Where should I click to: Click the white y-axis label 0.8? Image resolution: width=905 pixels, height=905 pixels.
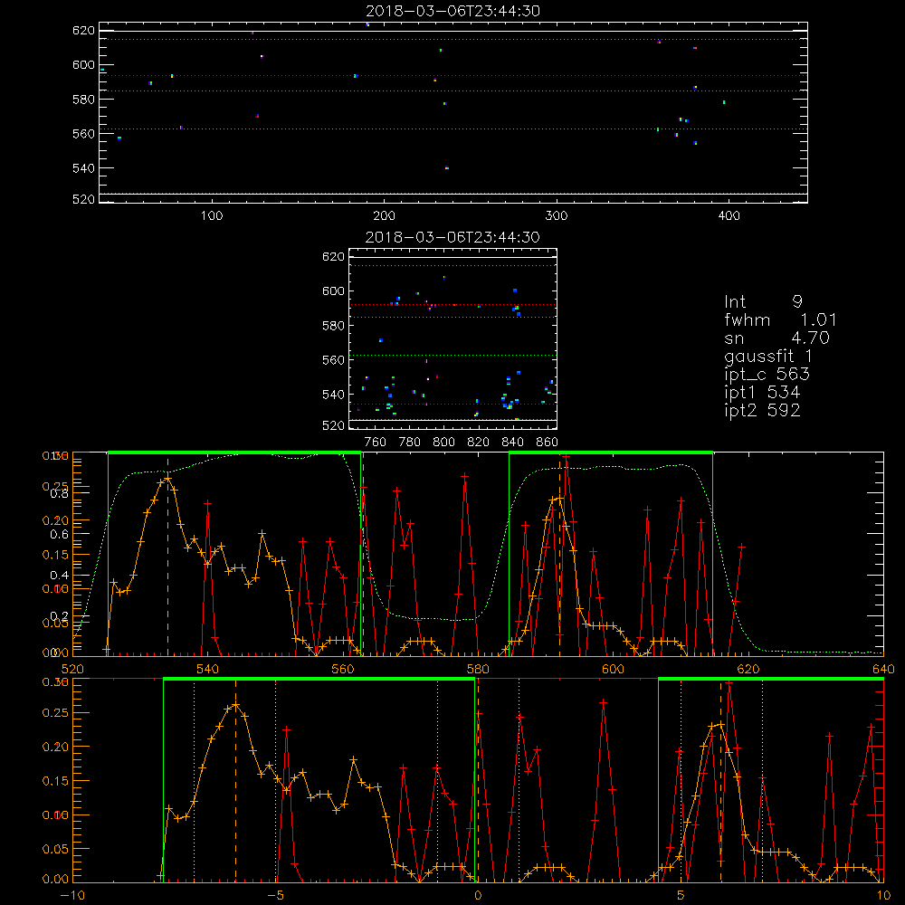coord(59,493)
